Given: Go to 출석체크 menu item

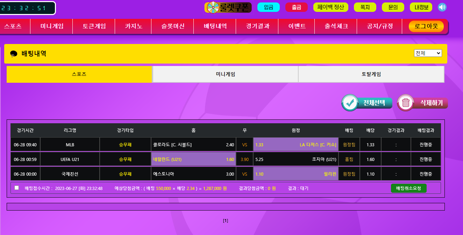Looking at the screenshot, I should 336,26.
